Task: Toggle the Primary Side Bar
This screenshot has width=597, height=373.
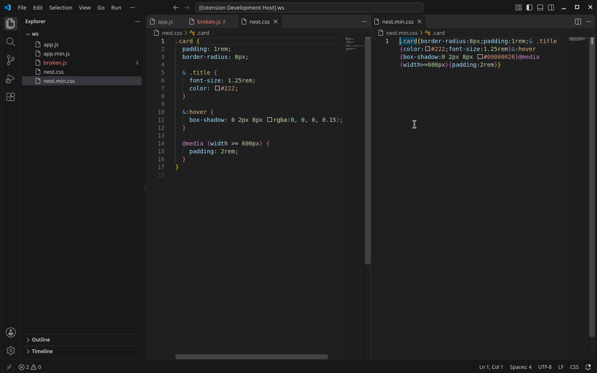Action: [x=529, y=7]
